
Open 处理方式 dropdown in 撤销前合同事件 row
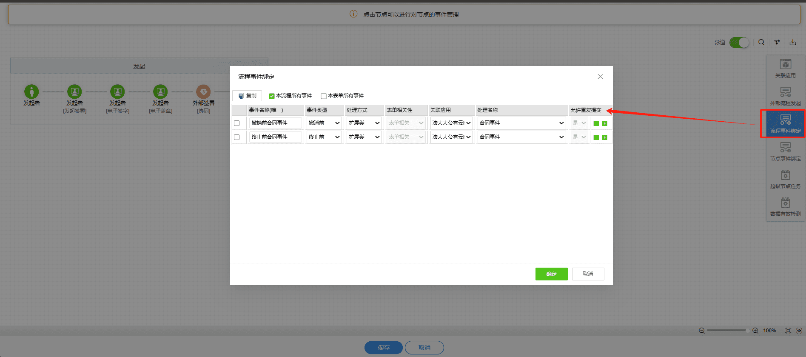[364, 123]
